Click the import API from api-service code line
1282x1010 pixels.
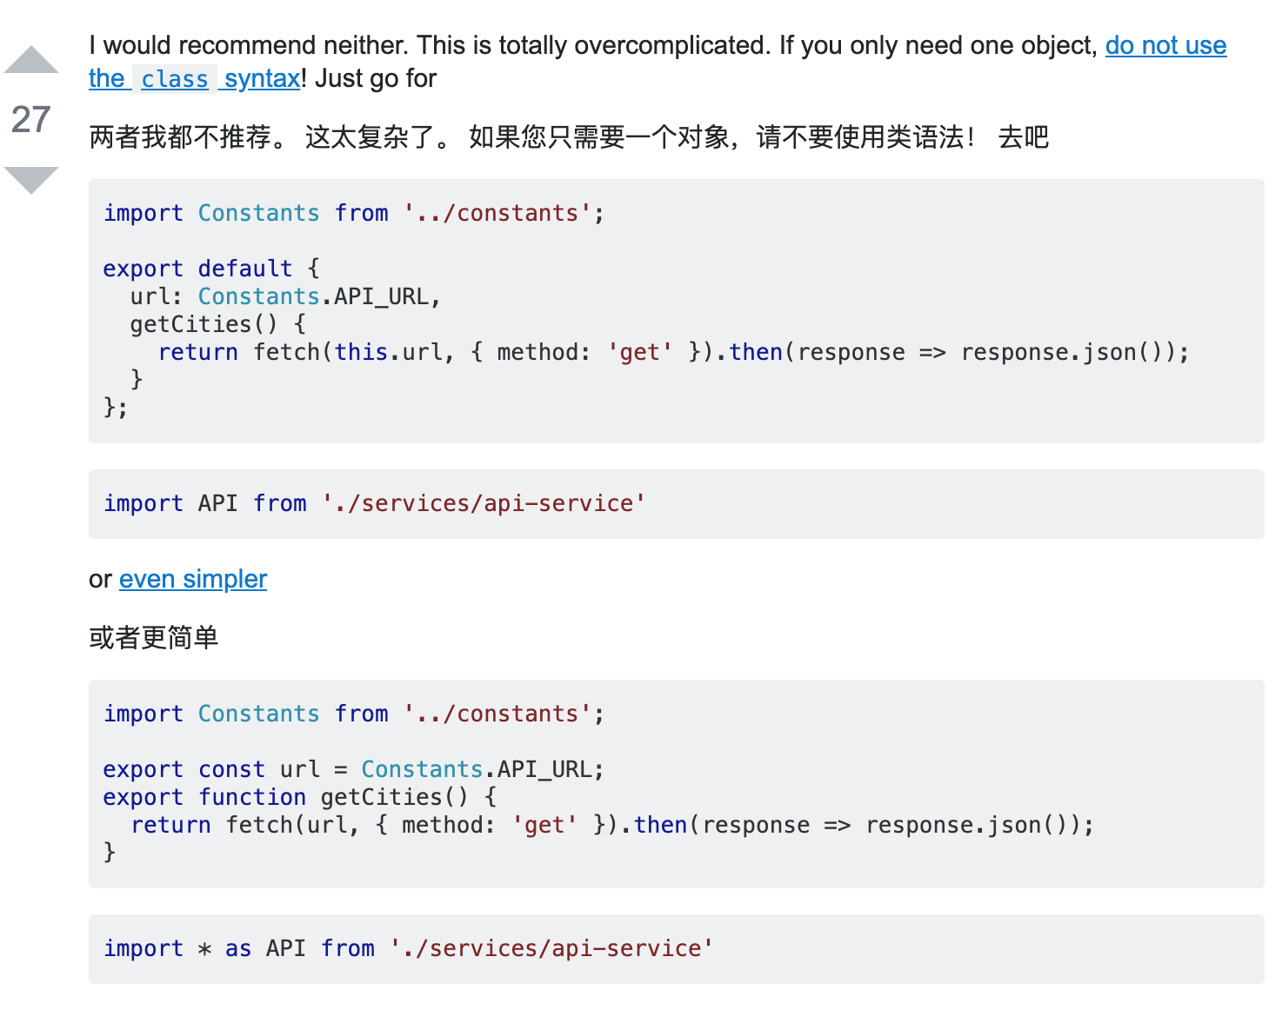coord(375,503)
